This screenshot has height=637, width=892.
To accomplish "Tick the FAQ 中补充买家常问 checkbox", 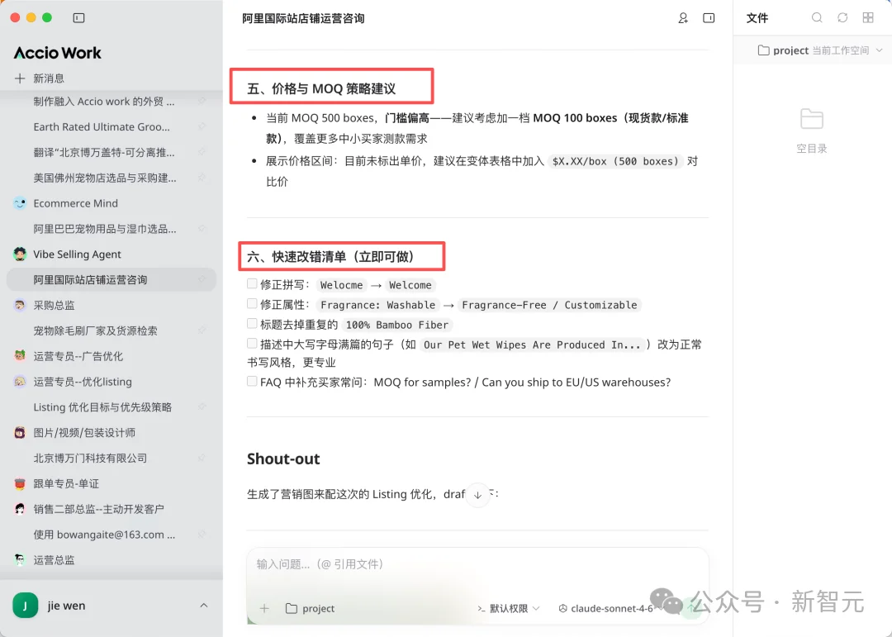I will coord(251,382).
